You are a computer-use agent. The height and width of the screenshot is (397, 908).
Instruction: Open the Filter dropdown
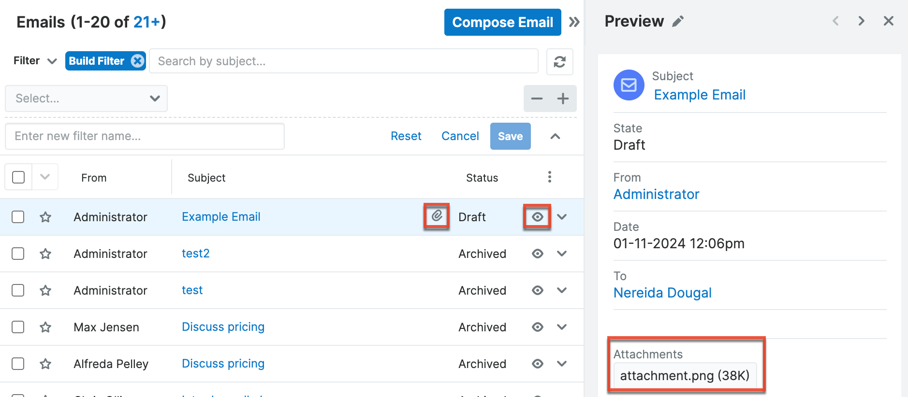pos(35,61)
